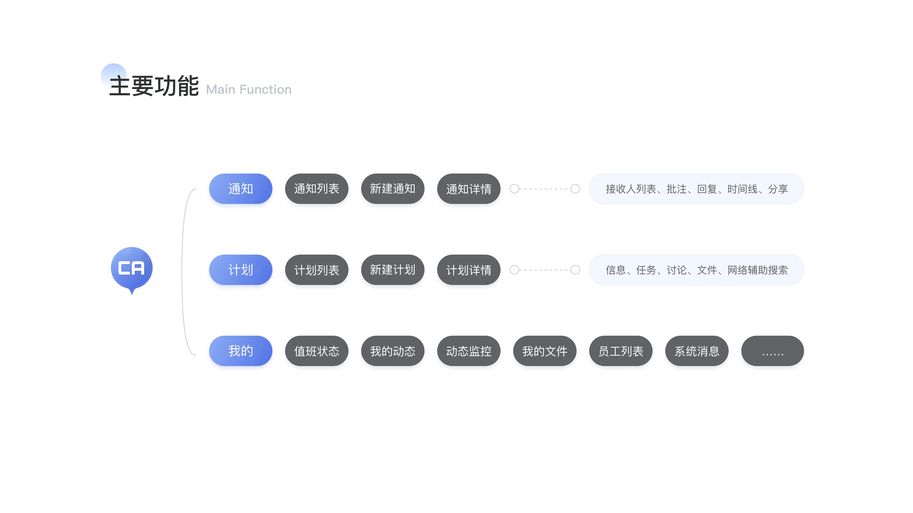Select the blue 计划 category pill
Image resolution: width=913 pixels, height=513 pixels.
click(x=240, y=269)
